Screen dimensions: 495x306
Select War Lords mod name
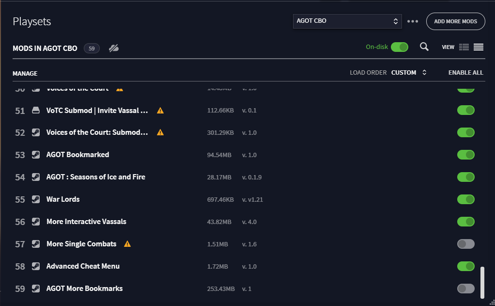tap(63, 199)
